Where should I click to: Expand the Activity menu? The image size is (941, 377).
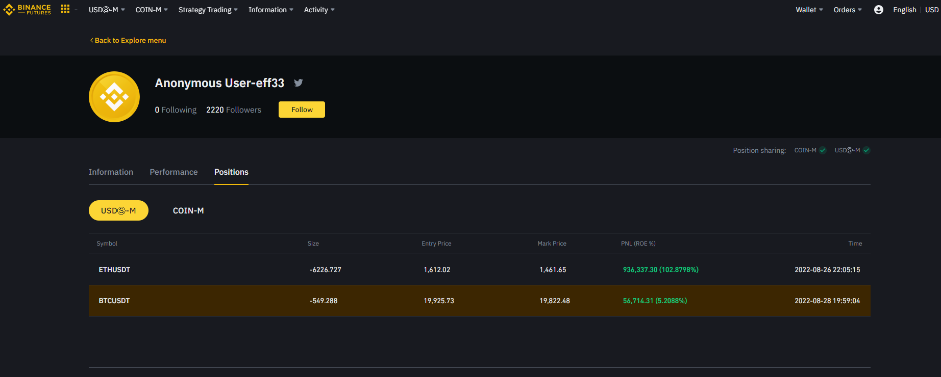click(319, 10)
